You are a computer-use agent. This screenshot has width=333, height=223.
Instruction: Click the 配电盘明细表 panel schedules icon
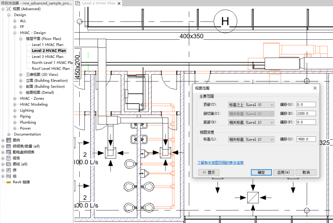click(x=8, y=152)
